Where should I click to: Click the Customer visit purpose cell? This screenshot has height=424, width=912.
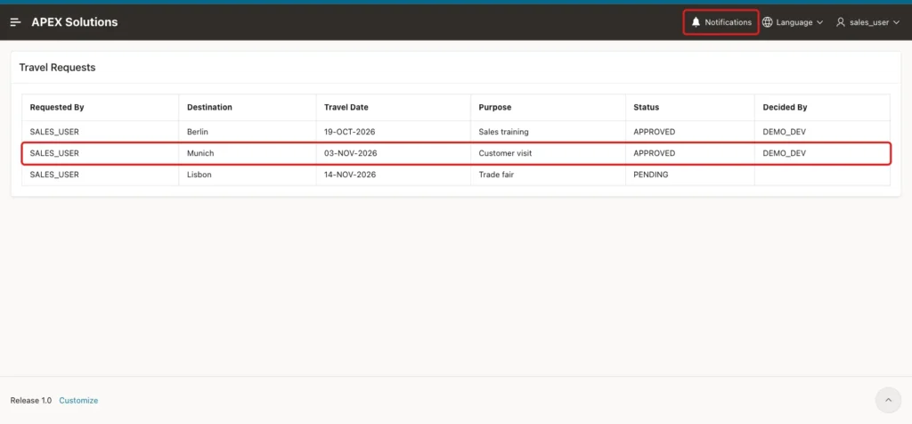coord(506,153)
